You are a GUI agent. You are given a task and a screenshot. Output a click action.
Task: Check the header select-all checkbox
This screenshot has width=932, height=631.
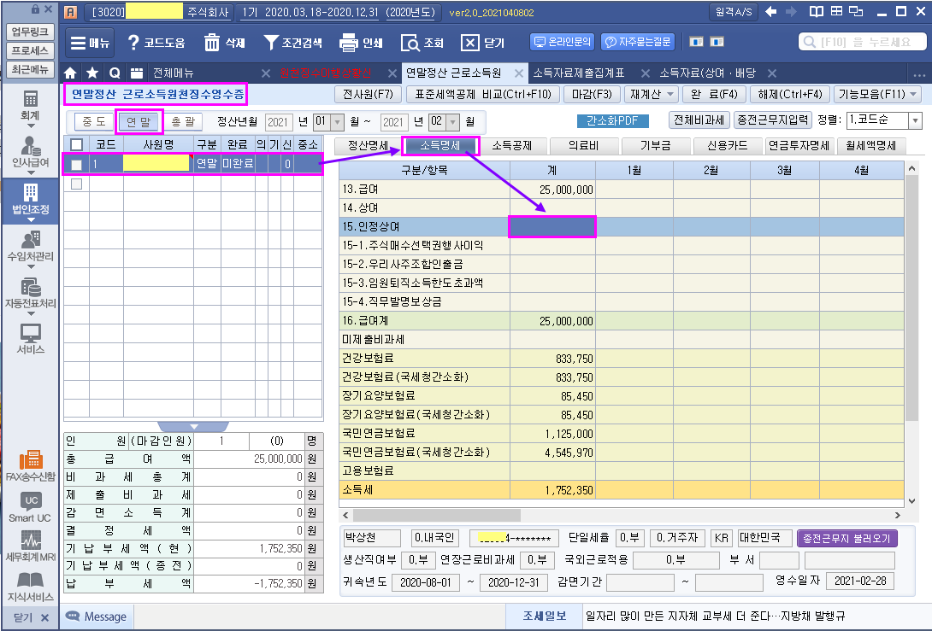77,144
